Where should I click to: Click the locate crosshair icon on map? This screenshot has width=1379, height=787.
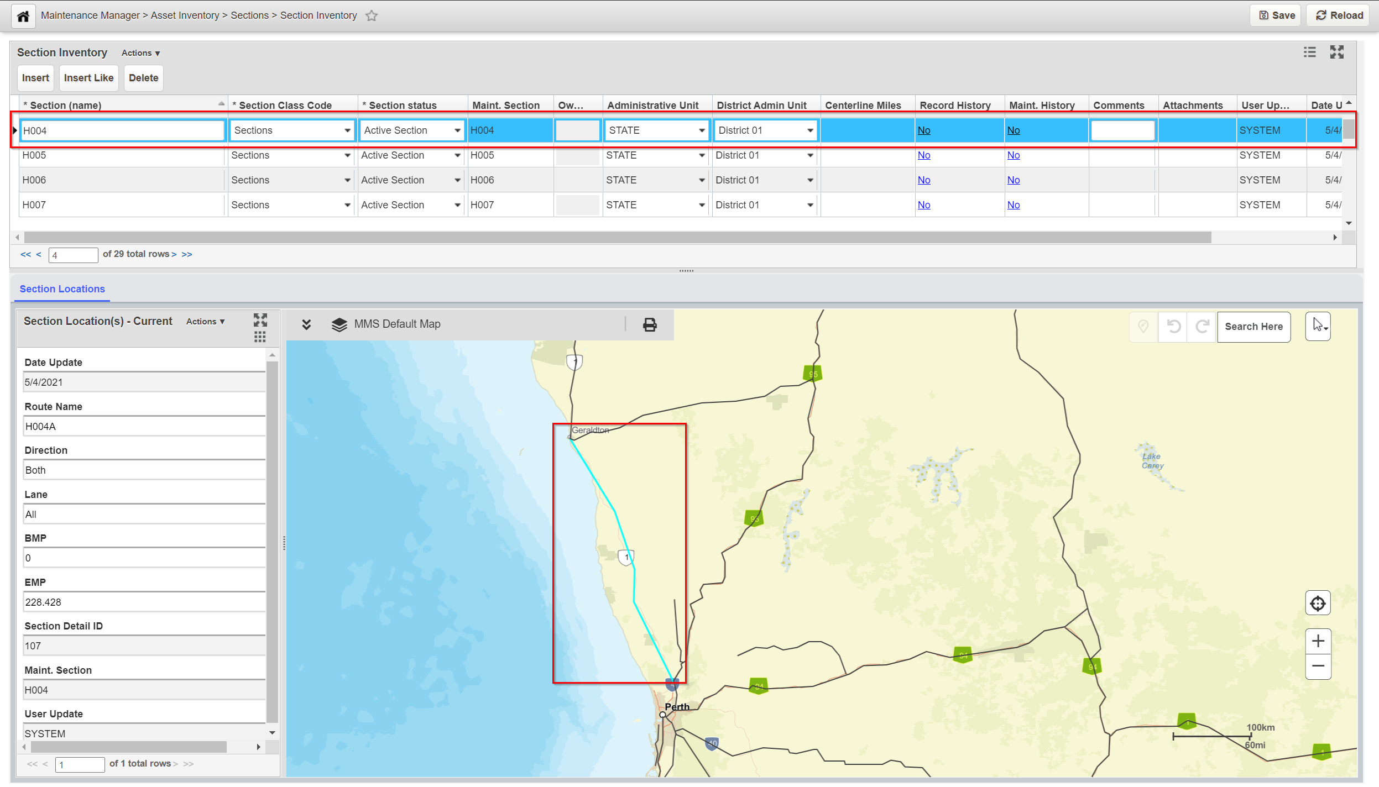1318,604
